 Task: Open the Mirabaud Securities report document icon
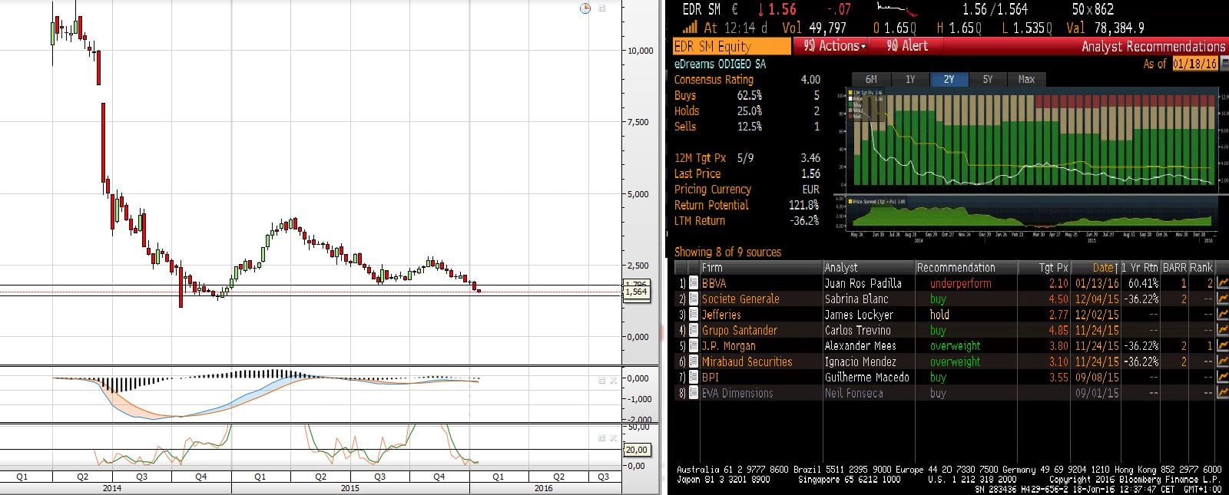(694, 361)
